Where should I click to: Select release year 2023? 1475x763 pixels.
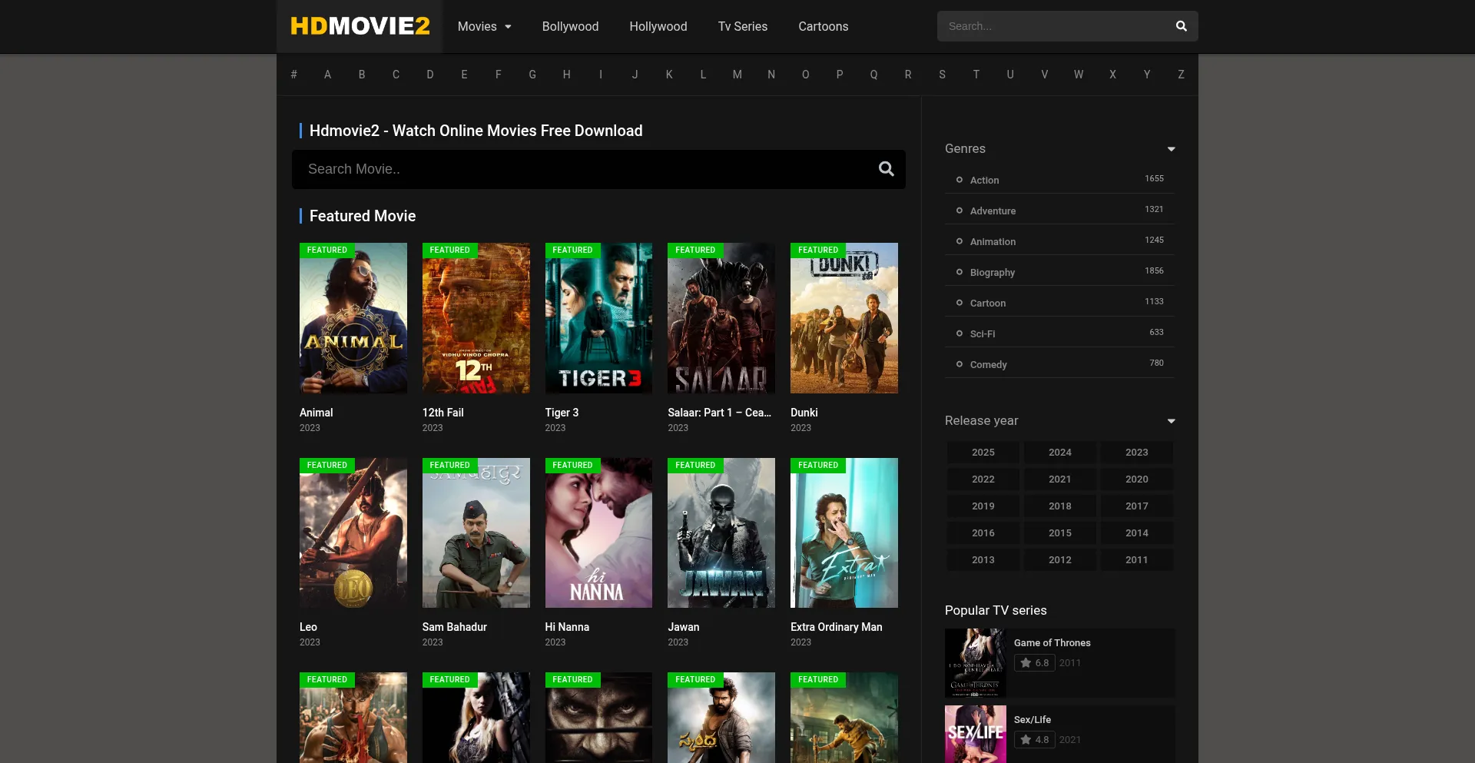click(x=1136, y=452)
